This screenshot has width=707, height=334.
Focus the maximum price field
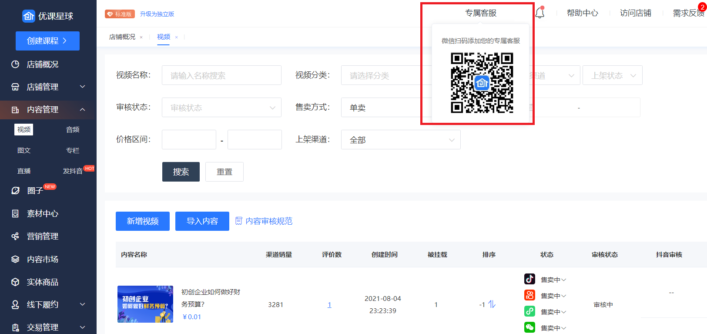255,140
